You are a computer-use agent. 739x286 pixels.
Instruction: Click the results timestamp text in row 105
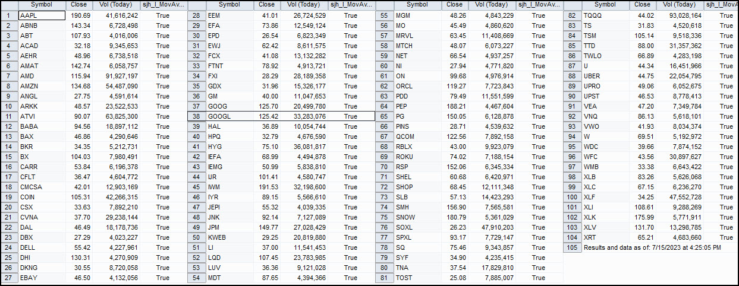pos(652,247)
